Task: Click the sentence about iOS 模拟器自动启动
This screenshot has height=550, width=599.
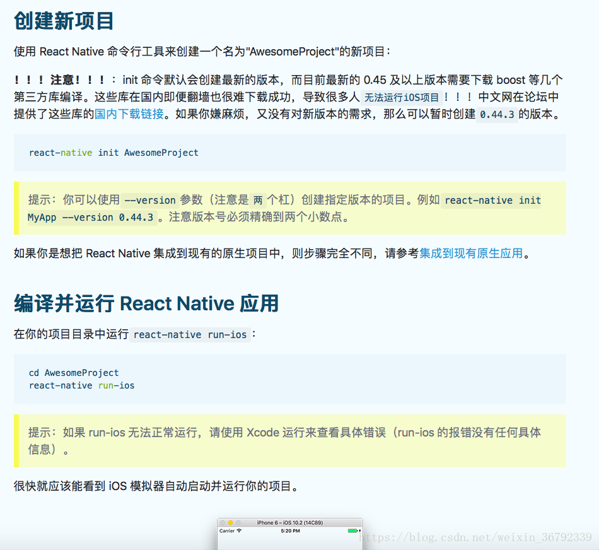Action: (x=156, y=486)
